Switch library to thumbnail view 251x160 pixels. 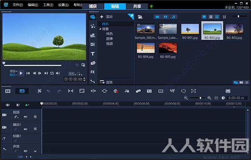[217, 17]
